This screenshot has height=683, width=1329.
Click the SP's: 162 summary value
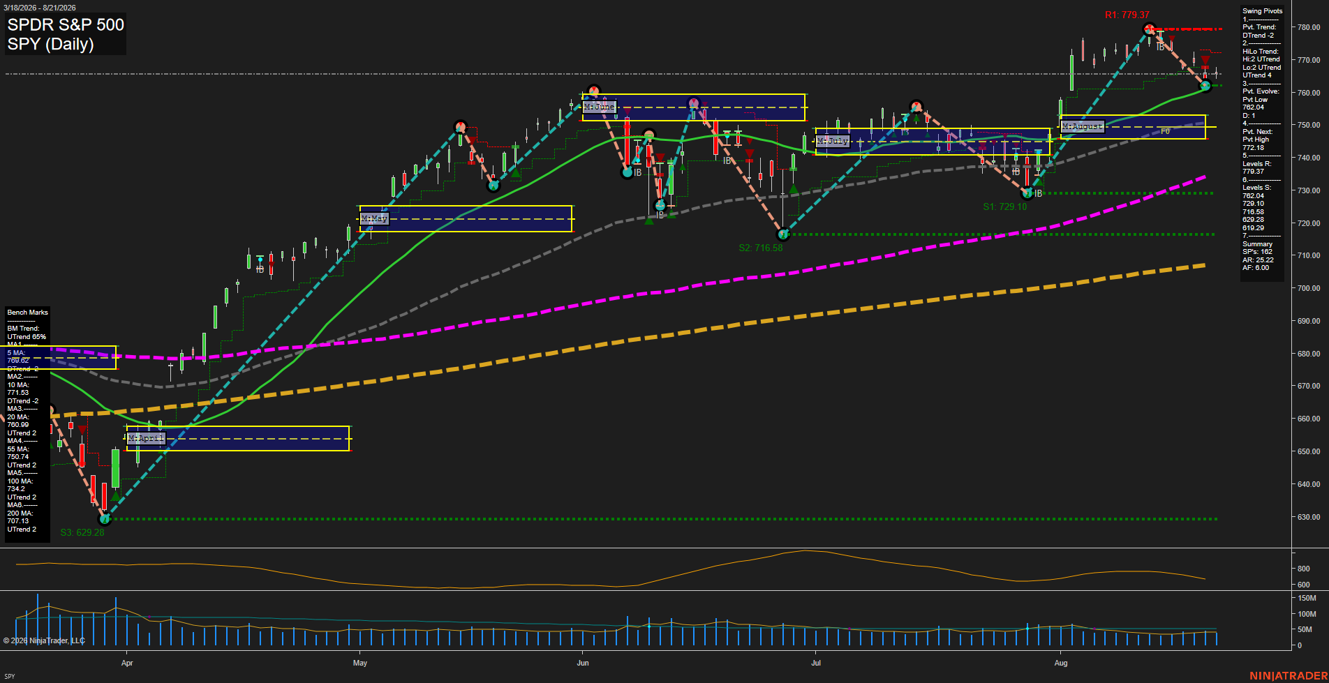(1257, 252)
